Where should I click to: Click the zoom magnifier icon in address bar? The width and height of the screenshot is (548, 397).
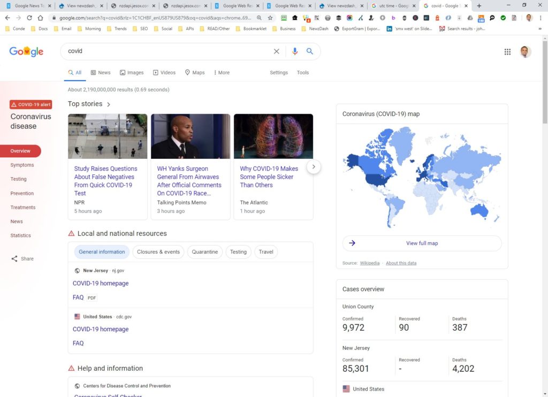point(259,18)
